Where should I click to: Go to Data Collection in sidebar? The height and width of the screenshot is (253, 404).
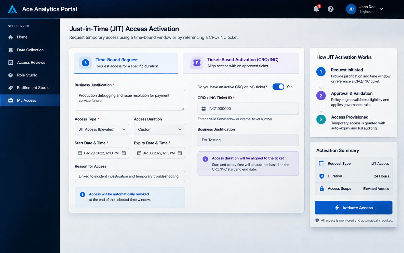point(30,50)
